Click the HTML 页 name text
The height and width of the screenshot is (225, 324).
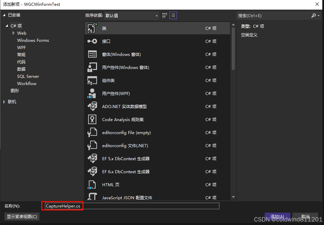(x=110, y=185)
